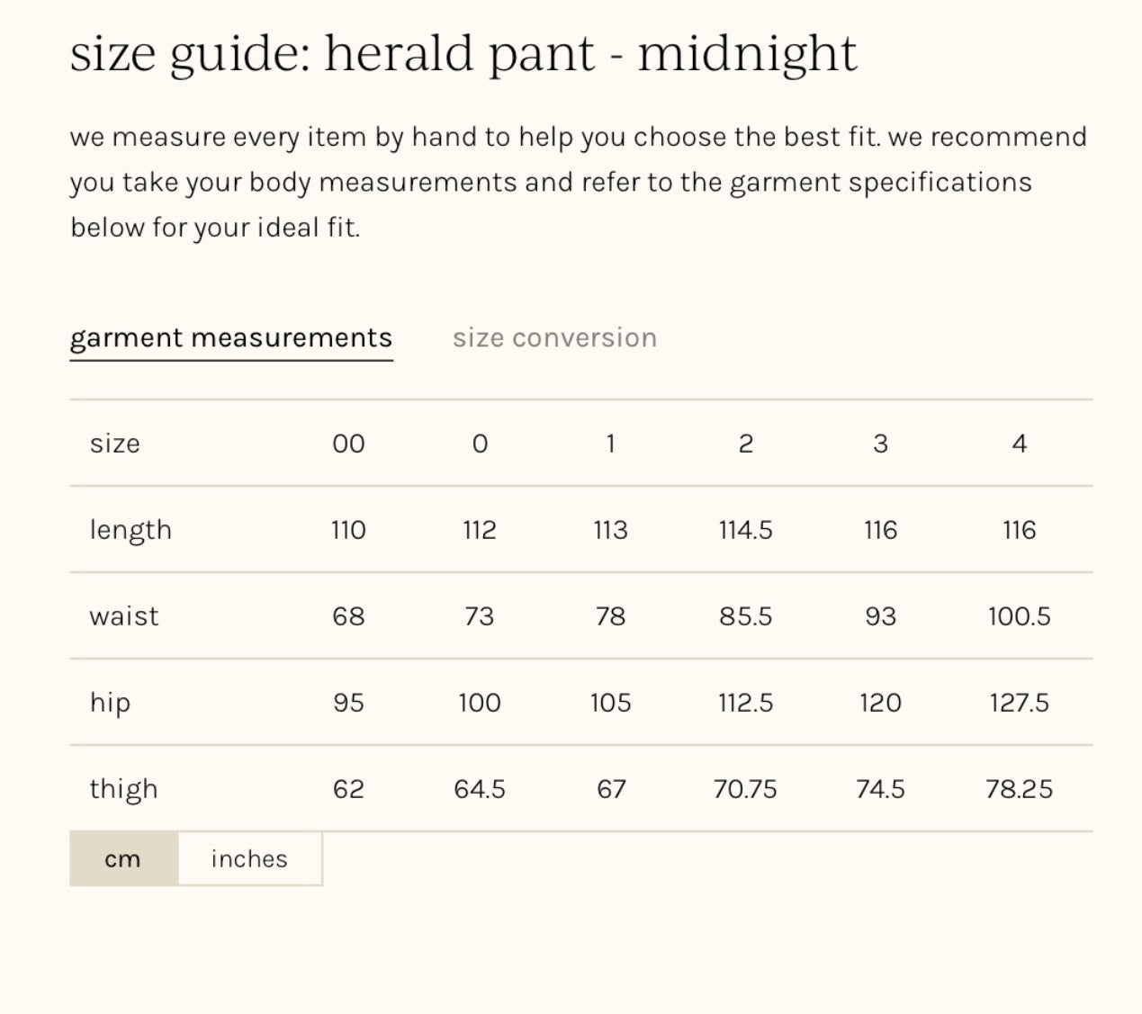
Task: Click the 85.5 waist value
Action: pos(745,616)
